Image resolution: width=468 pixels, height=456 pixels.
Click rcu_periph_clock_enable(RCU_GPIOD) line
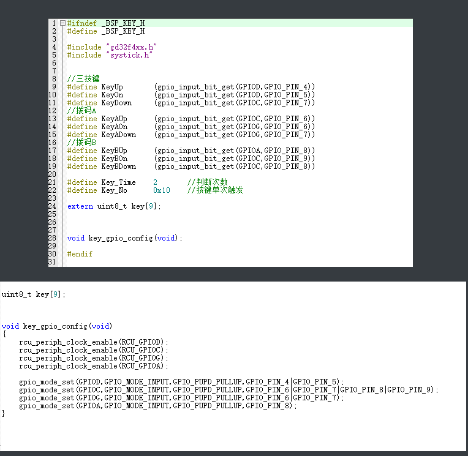click(94, 342)
